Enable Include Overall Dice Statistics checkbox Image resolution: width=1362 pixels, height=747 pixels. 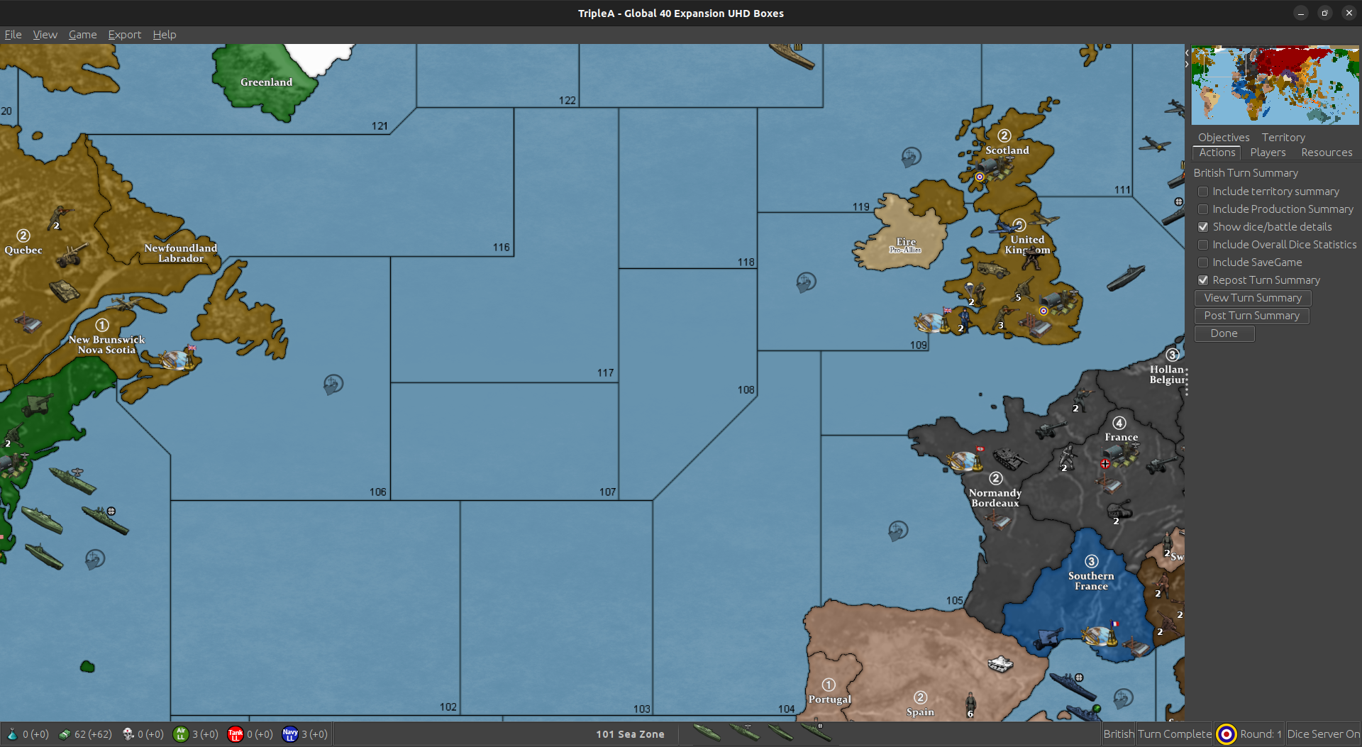[1203, 245]
